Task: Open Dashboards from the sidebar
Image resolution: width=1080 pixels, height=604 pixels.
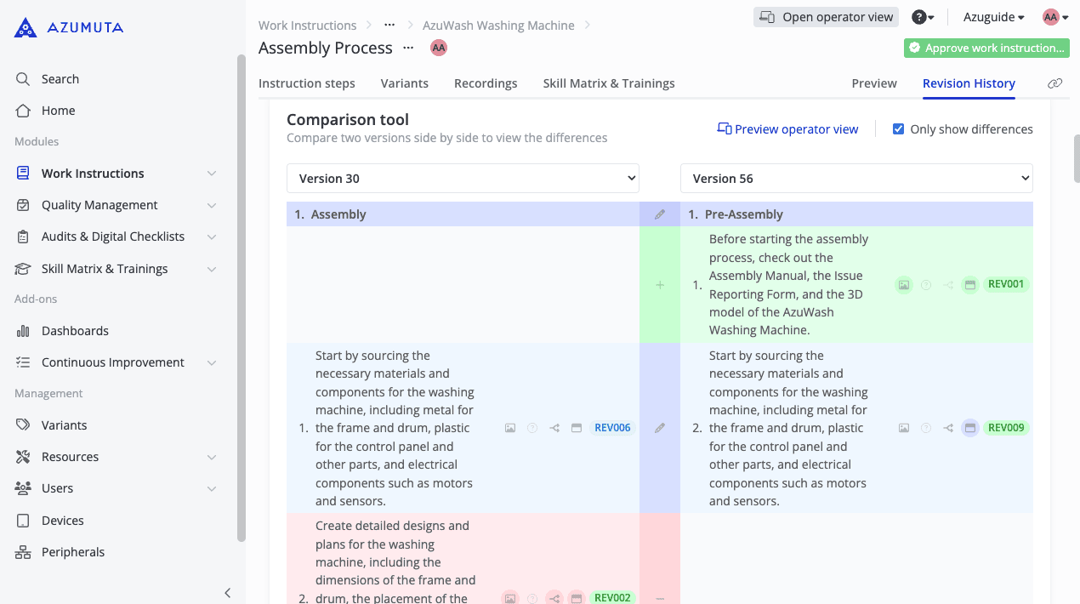Action: point(75,331)
